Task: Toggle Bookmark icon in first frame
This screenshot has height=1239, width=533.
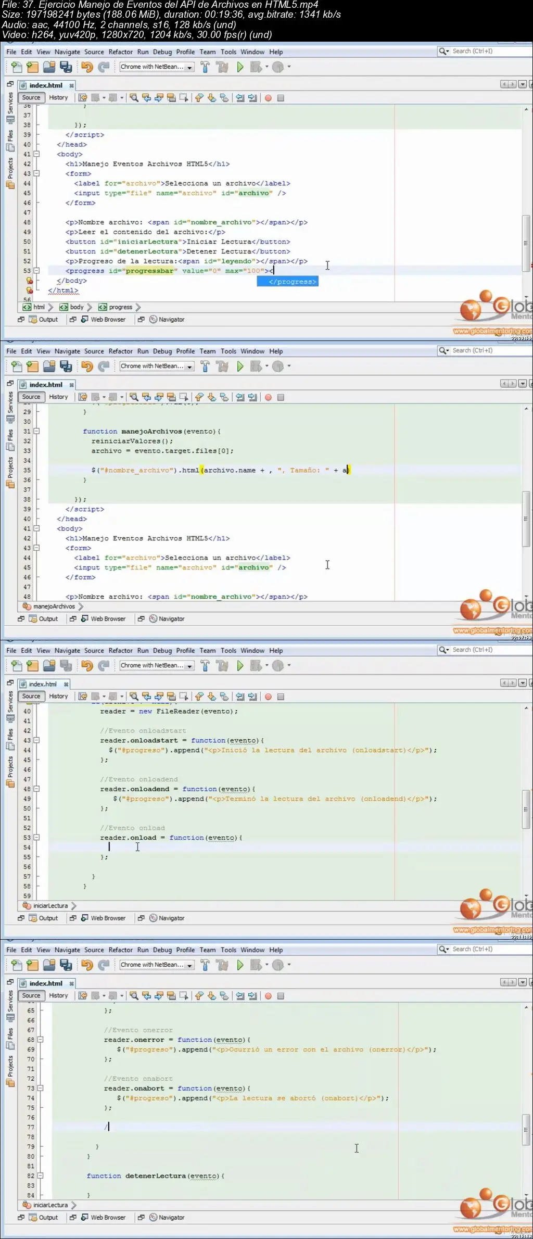Action: point(224,98)
